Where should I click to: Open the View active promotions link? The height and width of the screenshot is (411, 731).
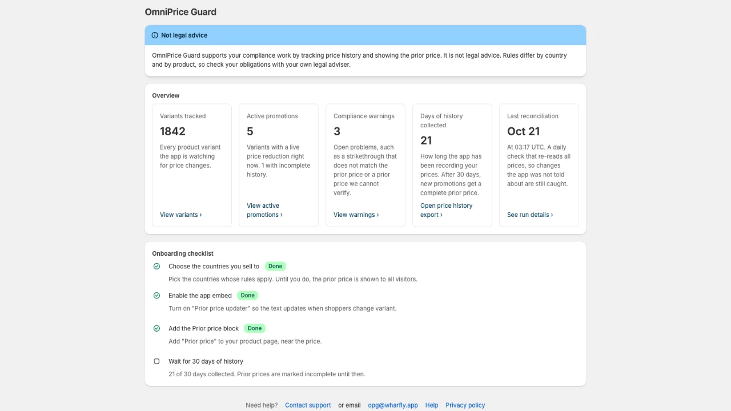coord(264,210)
